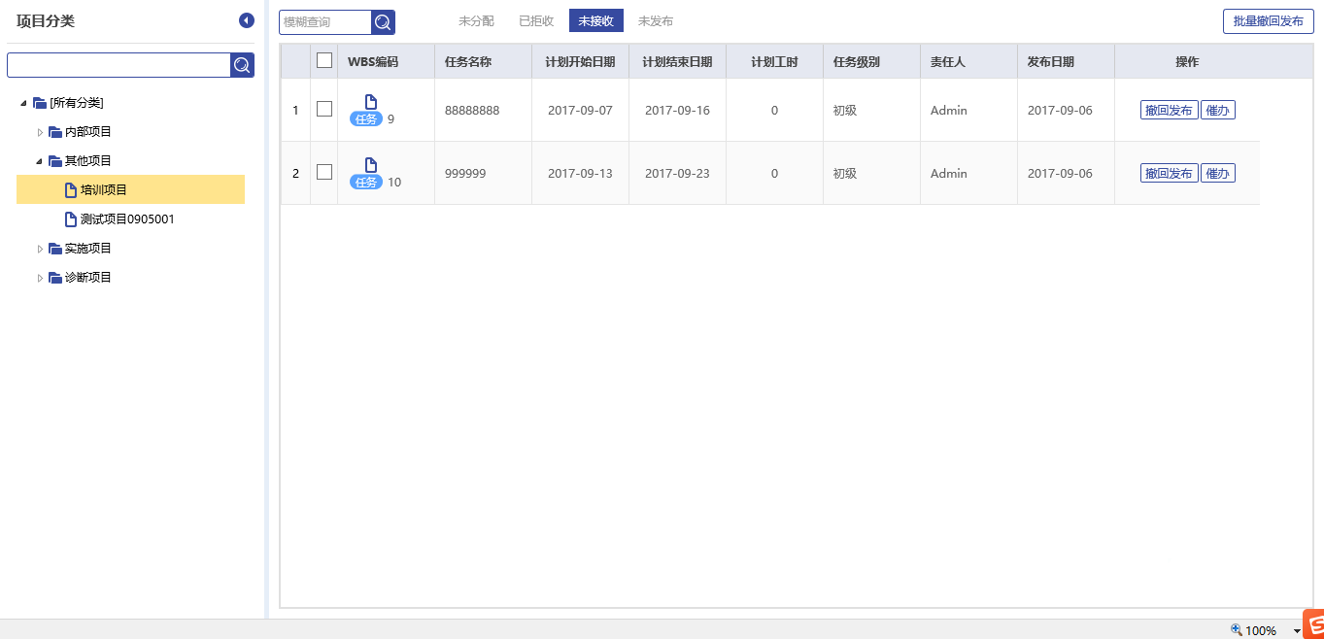
Task: Open the zoom level dropdown arrow
Action: [1297, 631]
